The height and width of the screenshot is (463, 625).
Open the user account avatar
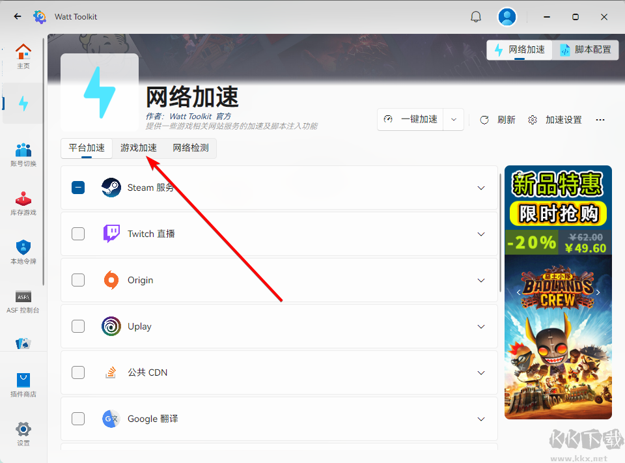click(507, 17)
